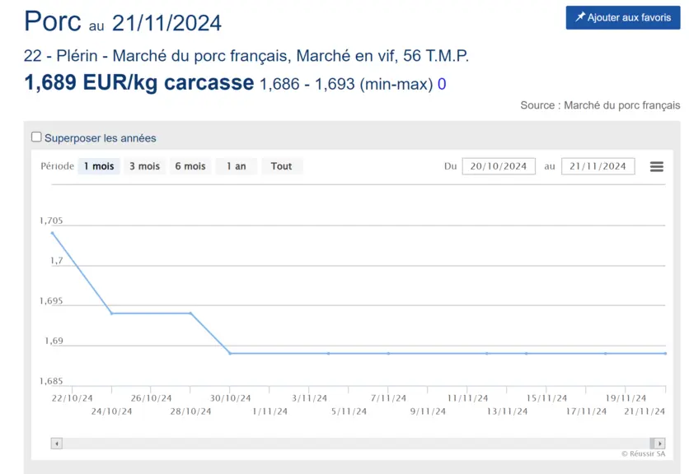Viewport: 689px width, 474px height.
Task: Click the left scroll arrow under the chart
Action: click(57, 444)
